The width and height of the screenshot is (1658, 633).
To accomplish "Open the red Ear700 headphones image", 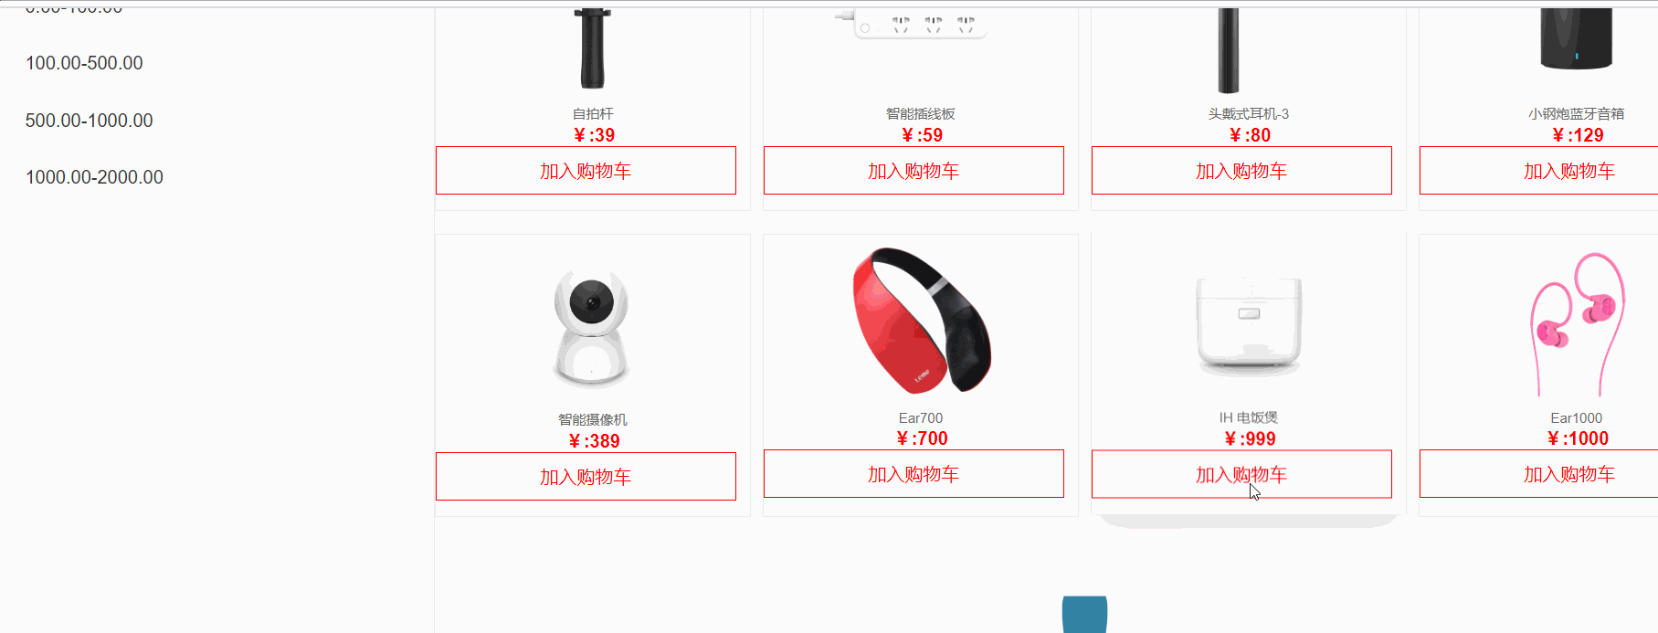I will (921, 321).
